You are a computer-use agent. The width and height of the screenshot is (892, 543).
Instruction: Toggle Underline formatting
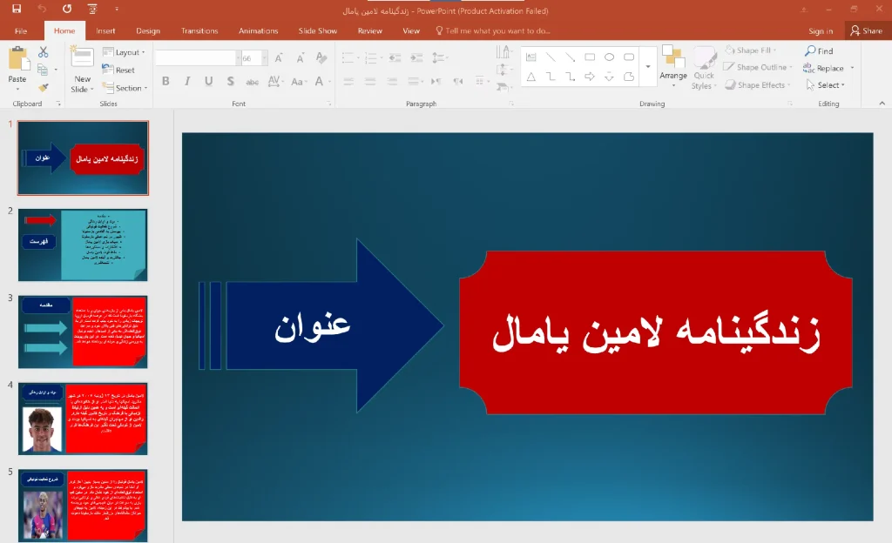pos(209,81)
